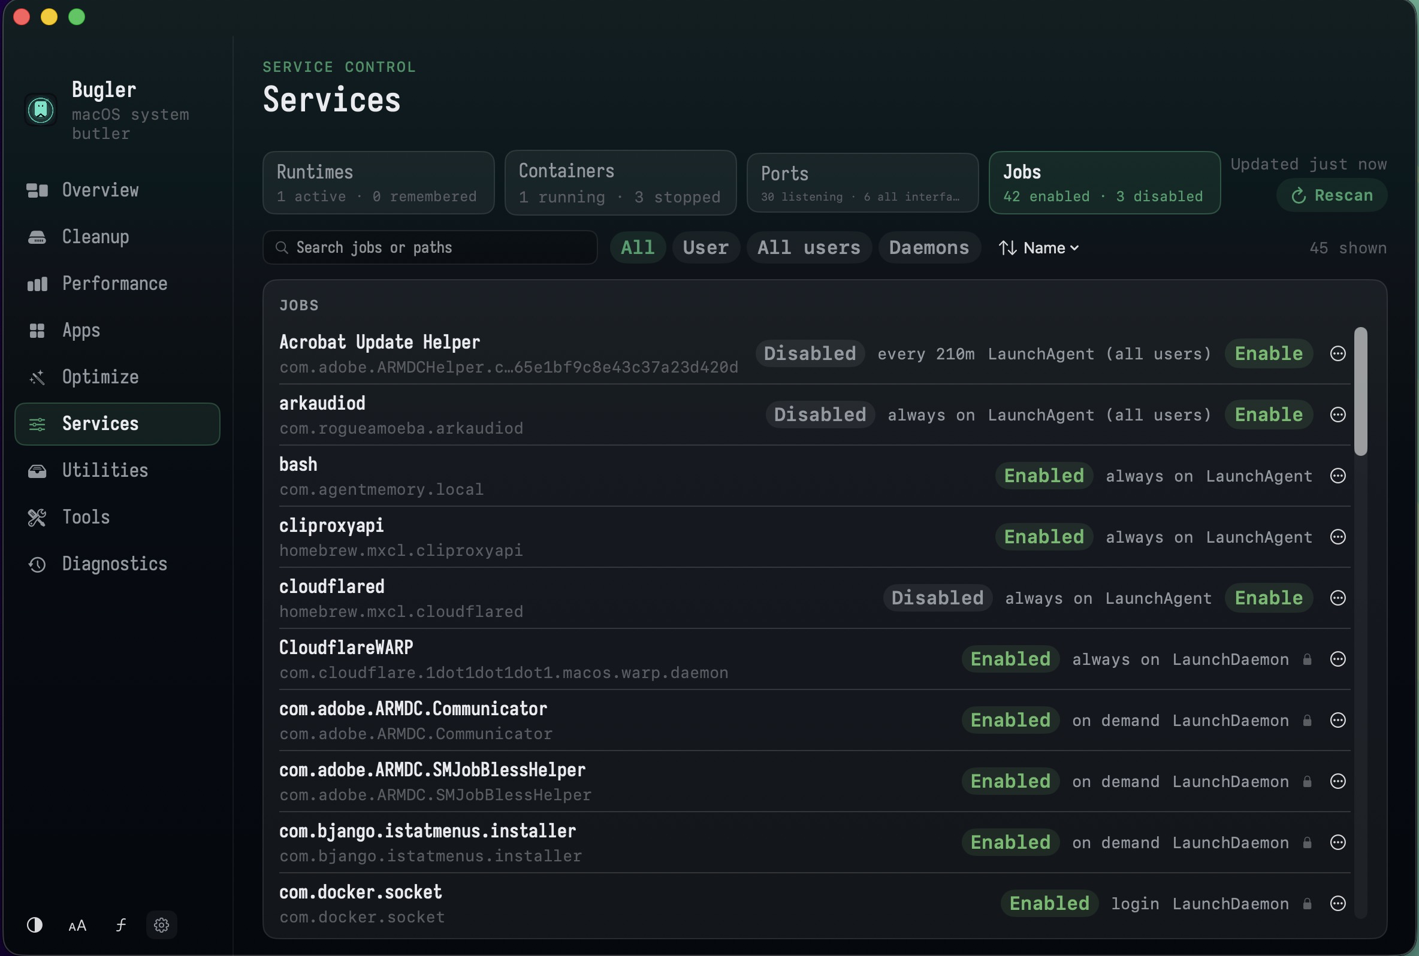Filter jobs by Daemons
The width and height of the screenshot is (1419, 956).
click(x=929, y=247)
